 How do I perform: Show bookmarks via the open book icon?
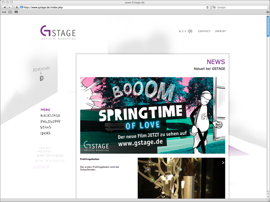click(10, 12)
